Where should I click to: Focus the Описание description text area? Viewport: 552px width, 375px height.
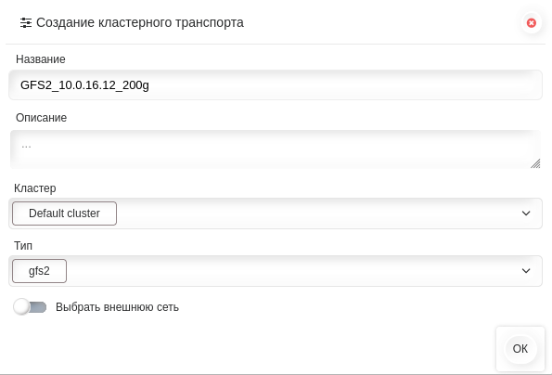point(276,149)
